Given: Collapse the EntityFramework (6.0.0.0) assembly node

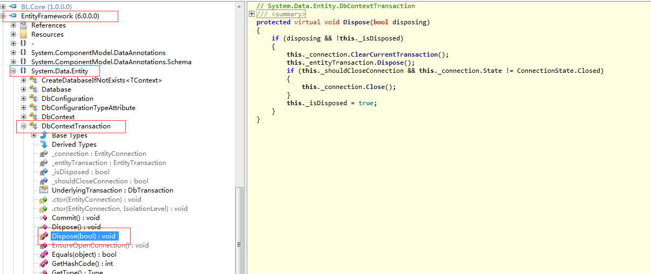Looking at the screenshot, I should (x=3, y=16).
